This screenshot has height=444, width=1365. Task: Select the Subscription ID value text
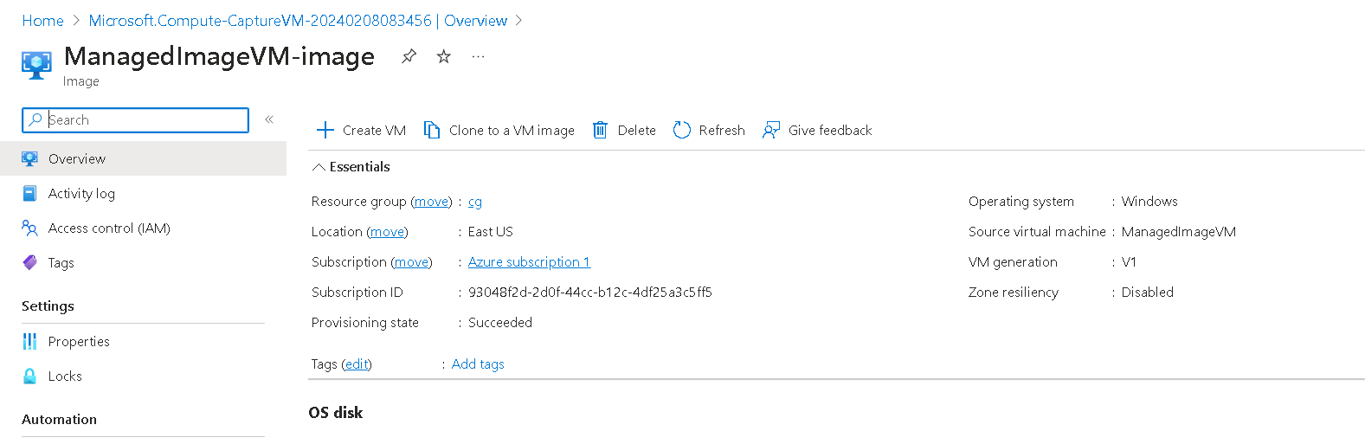click(590, 292)
